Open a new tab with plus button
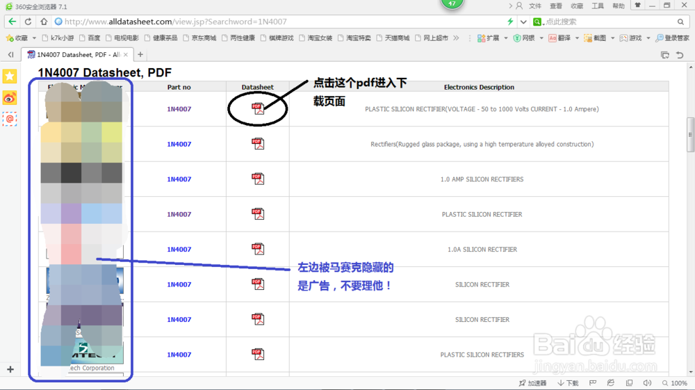The width and height of the screenshot is (695, 390). click(140, 54)
